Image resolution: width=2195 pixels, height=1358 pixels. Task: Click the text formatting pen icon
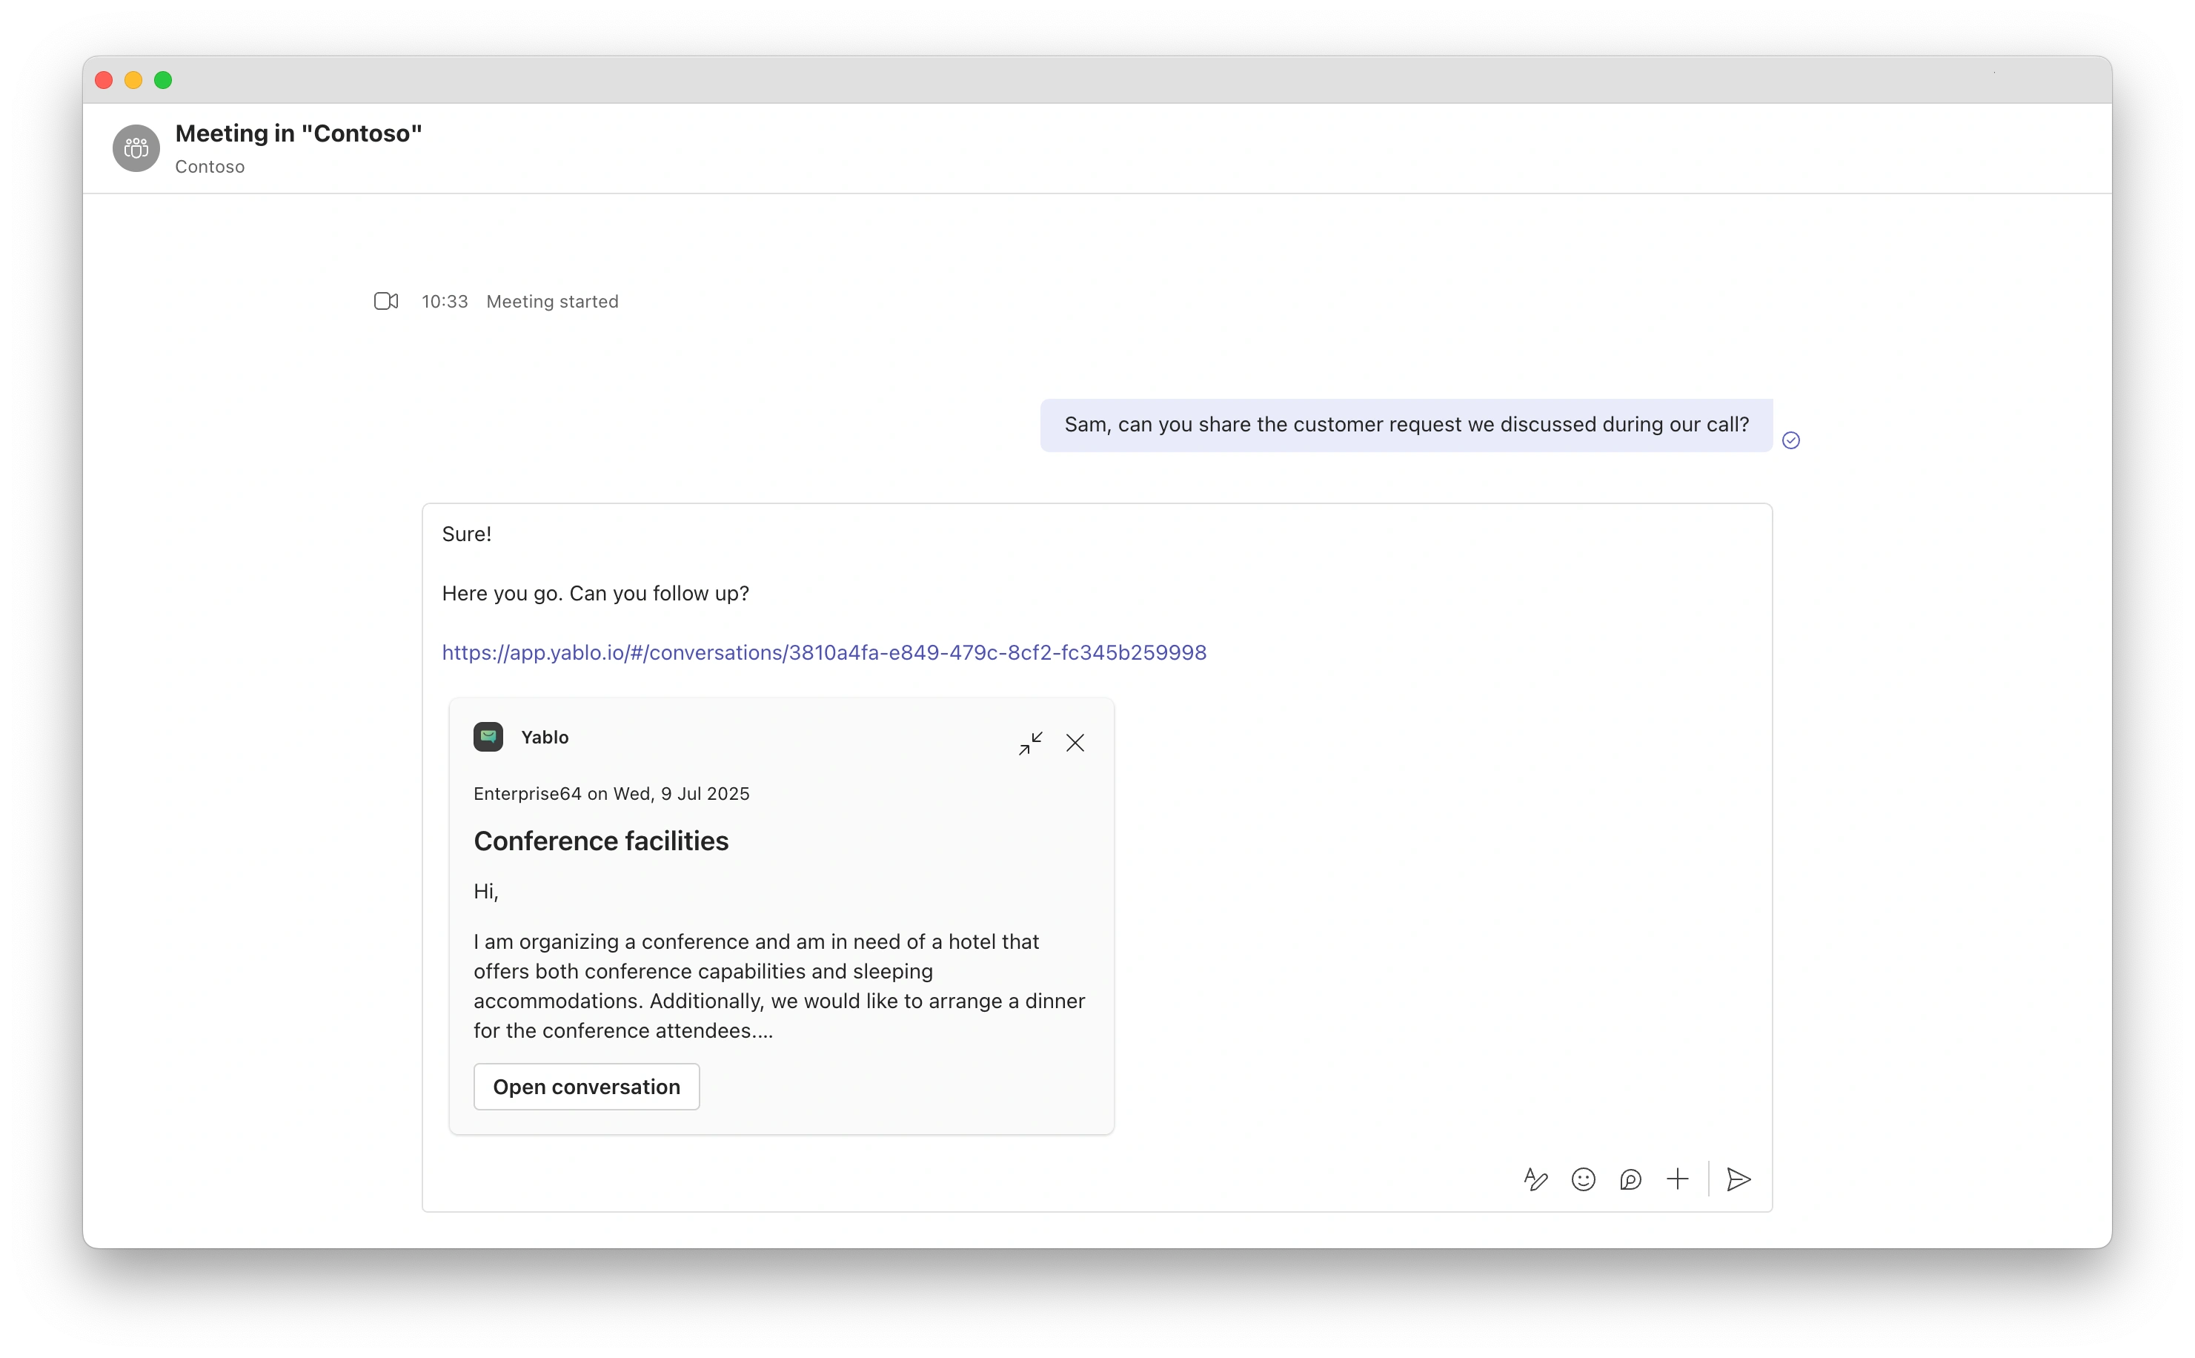pos(1535,1179)
